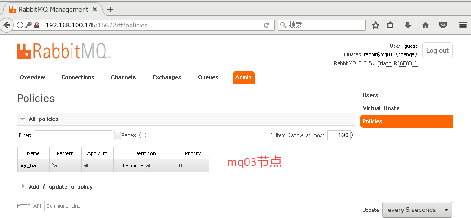
Task: Open downloads arrow icon
Action: click(408, 25)
